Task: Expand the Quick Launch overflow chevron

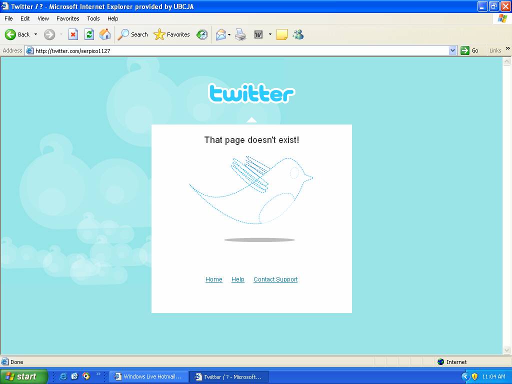Action: [x=98, y=374]
